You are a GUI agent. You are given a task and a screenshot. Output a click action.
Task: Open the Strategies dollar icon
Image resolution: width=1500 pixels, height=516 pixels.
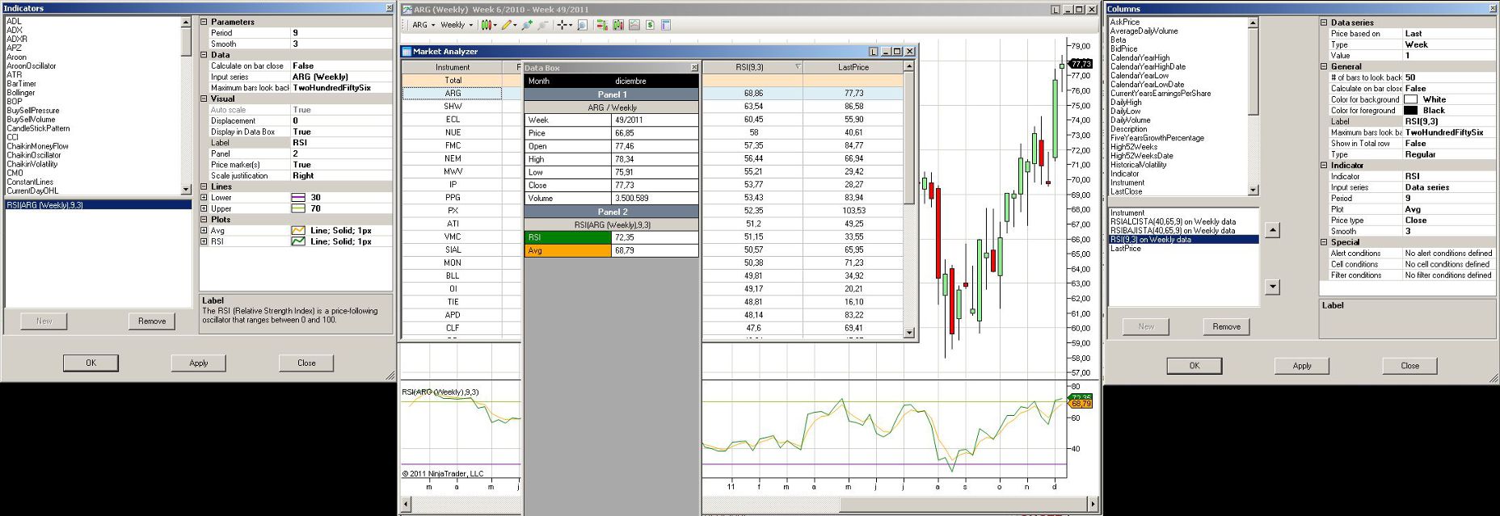651,25
